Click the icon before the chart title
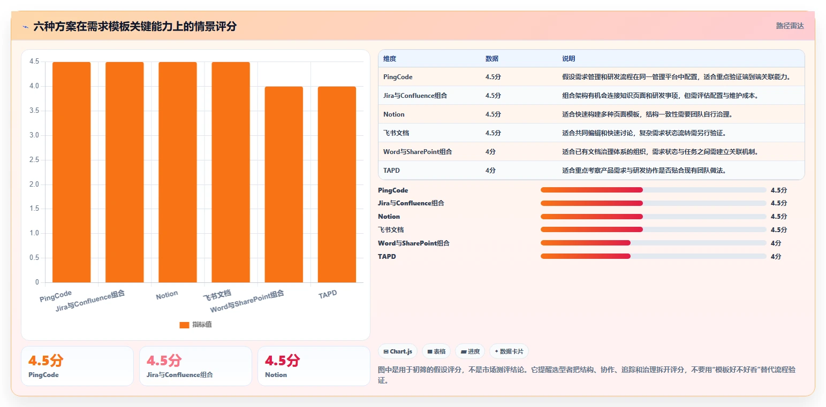Screen dimensions: 826x407 25,26
